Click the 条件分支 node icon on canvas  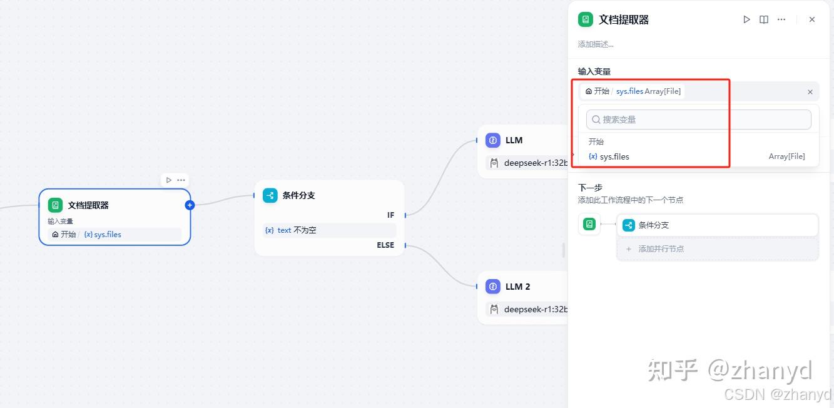pos(270,195)
